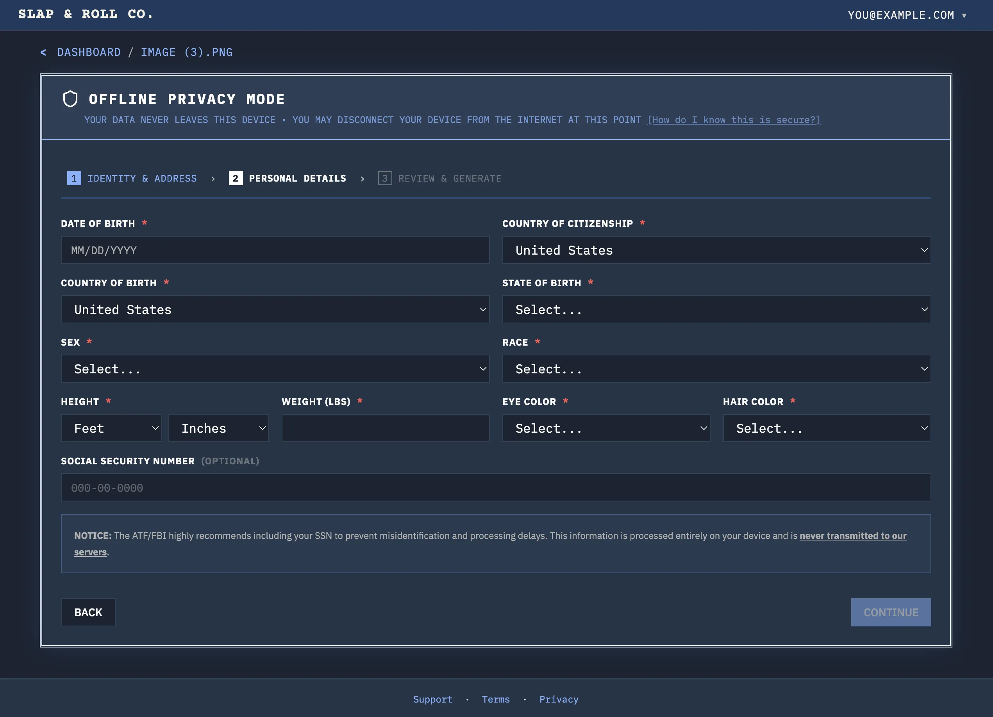The image size is (993, 717).
Task: Click the step 1 number badge
Action: point(74,178)
